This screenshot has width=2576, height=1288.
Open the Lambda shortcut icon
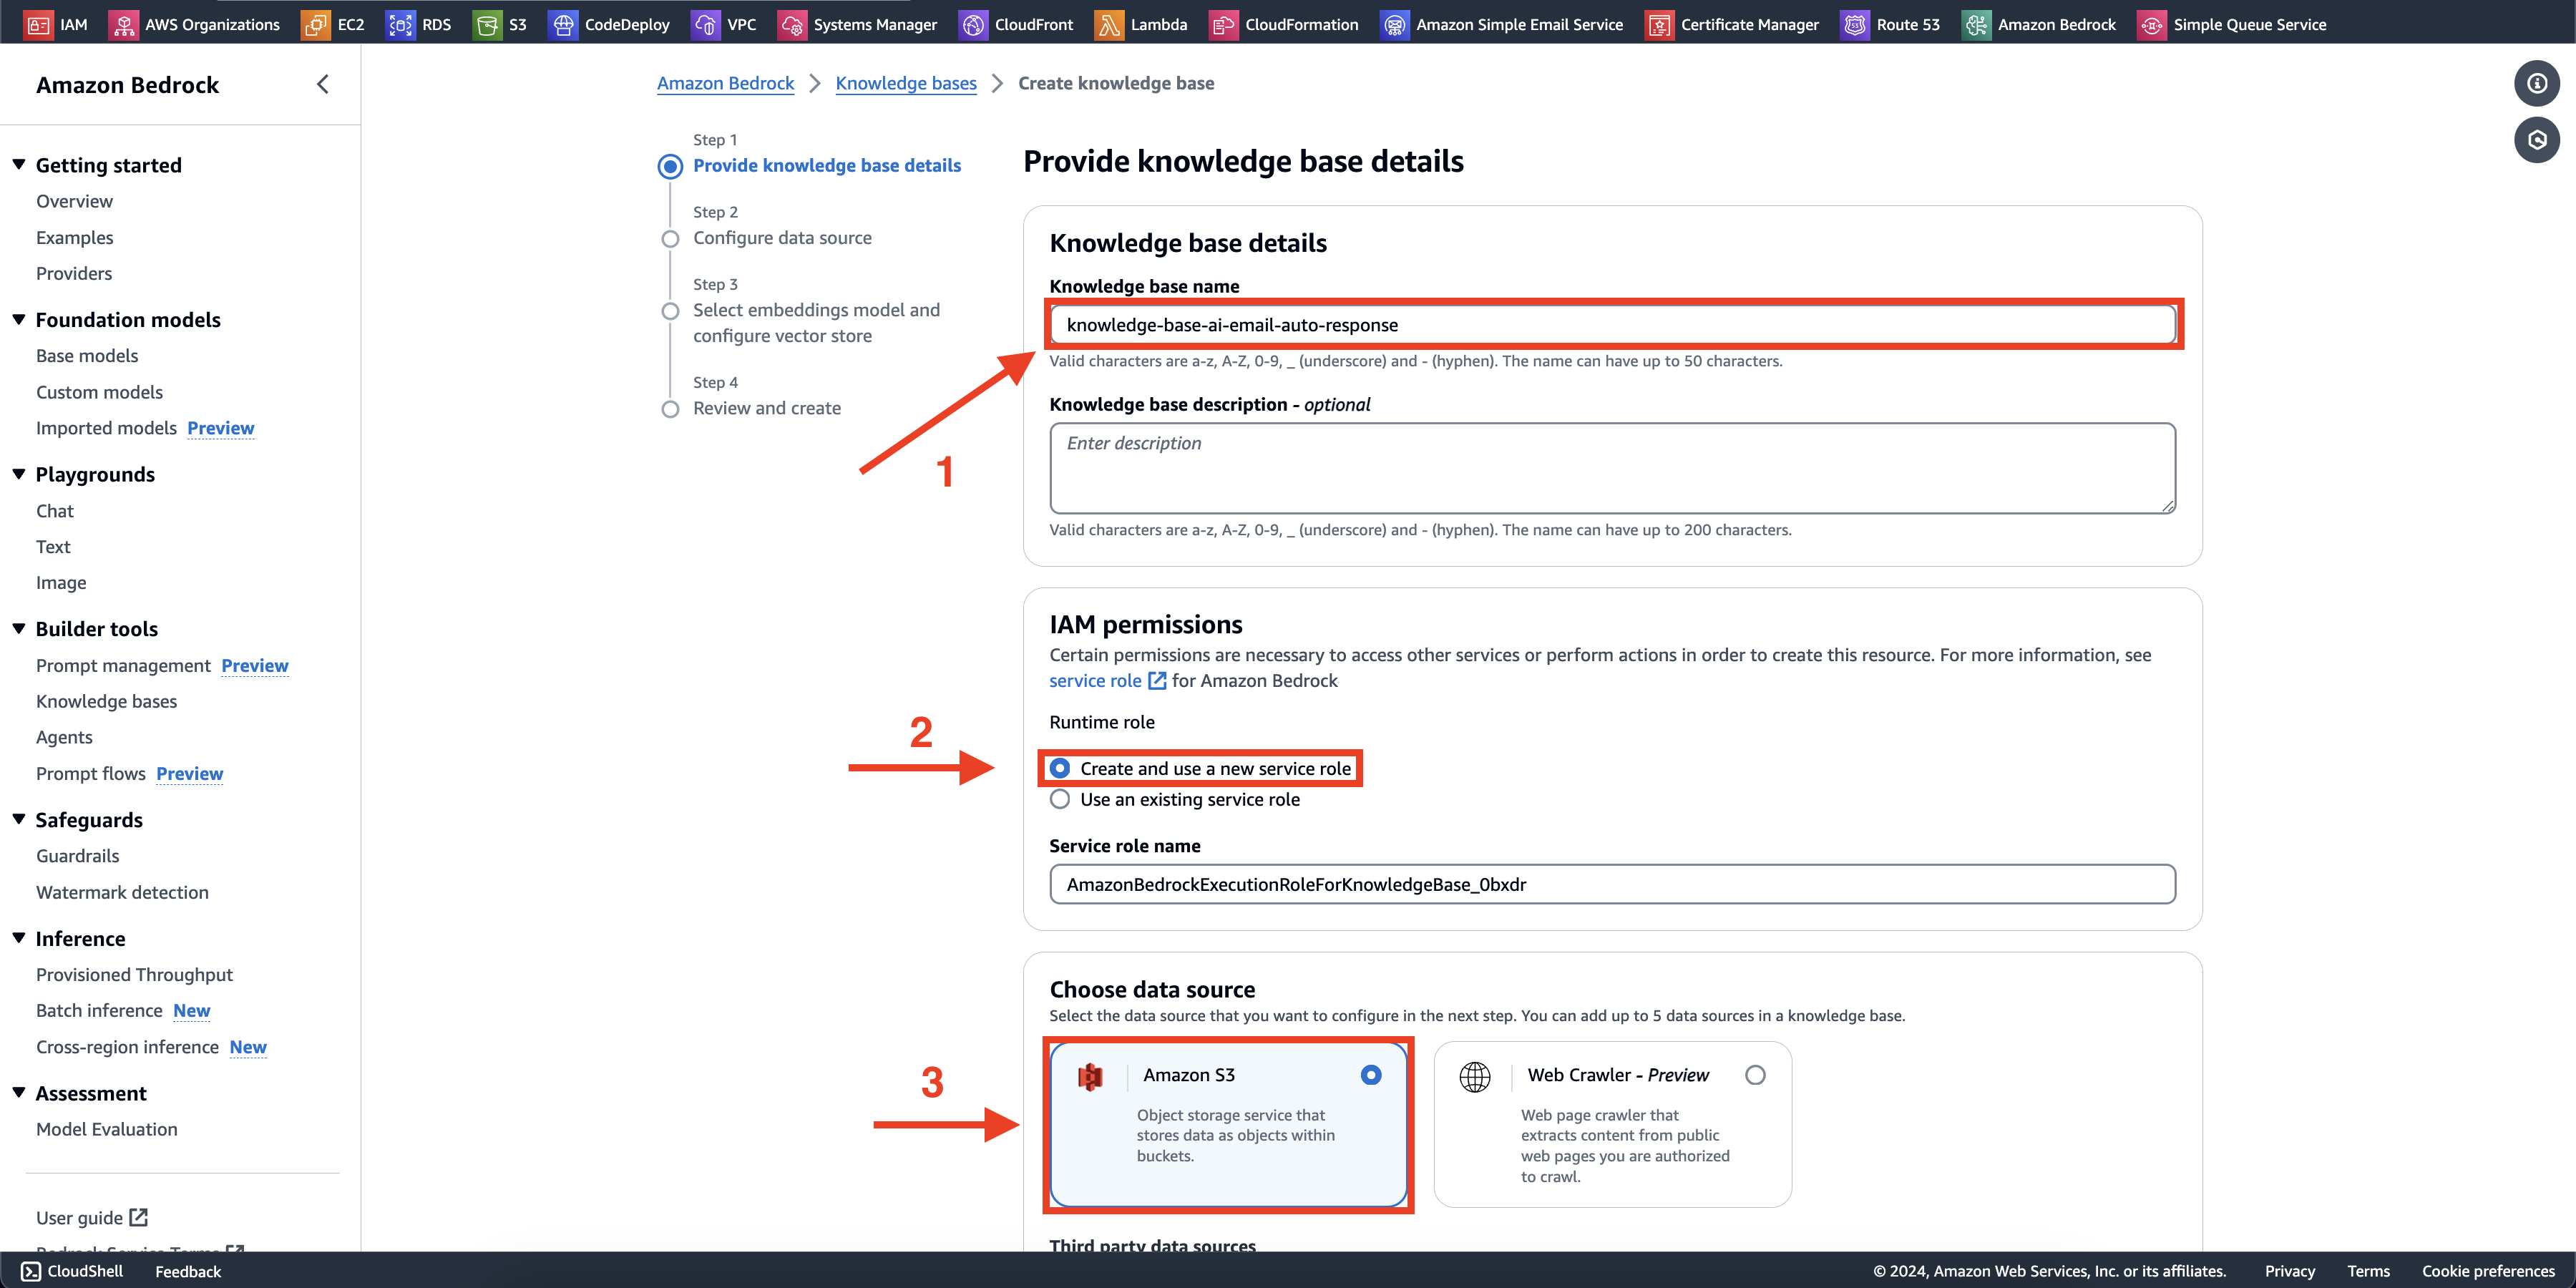pyautogui.click(x=1108, y=24)
